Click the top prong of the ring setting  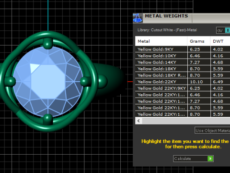point(47,43)
